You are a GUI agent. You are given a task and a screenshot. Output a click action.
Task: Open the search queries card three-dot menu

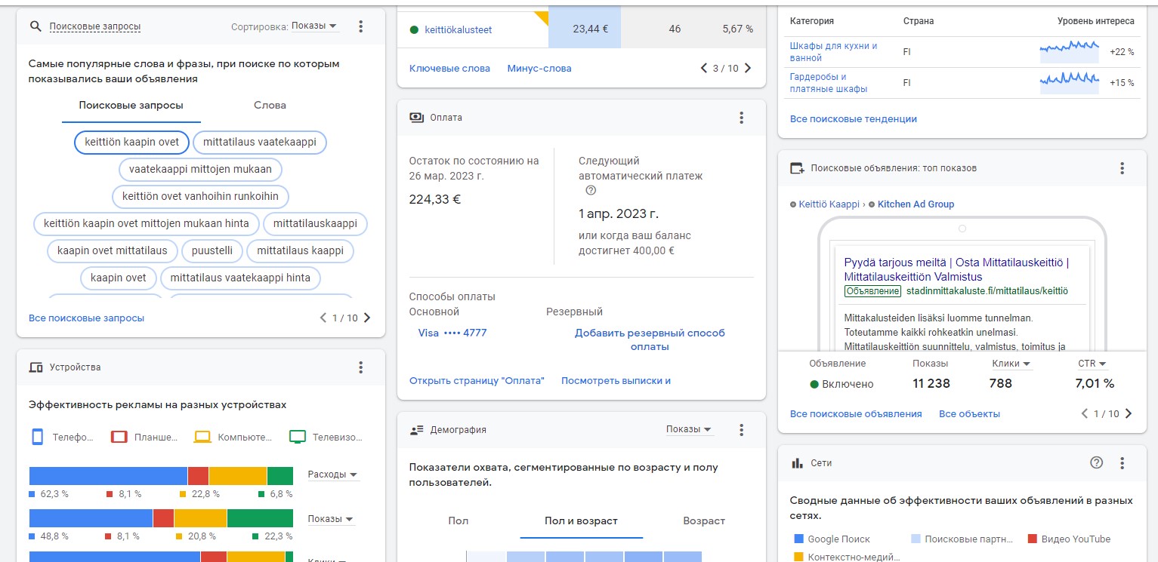click(360, 26)
